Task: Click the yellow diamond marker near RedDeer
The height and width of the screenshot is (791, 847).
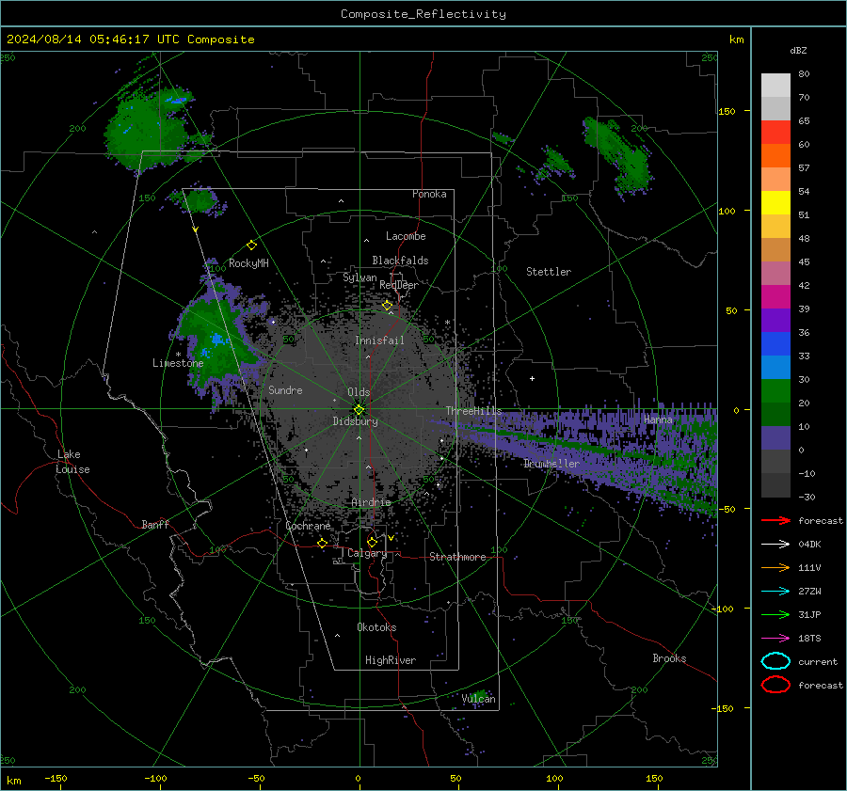Action: point(388,306)
